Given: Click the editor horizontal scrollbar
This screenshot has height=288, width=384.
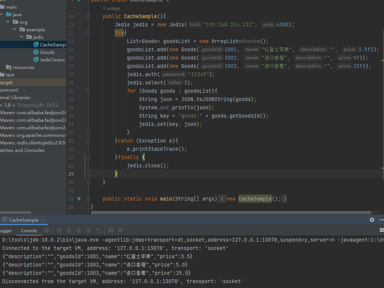Looking at the screenshot, I should (x=227, y=213).
